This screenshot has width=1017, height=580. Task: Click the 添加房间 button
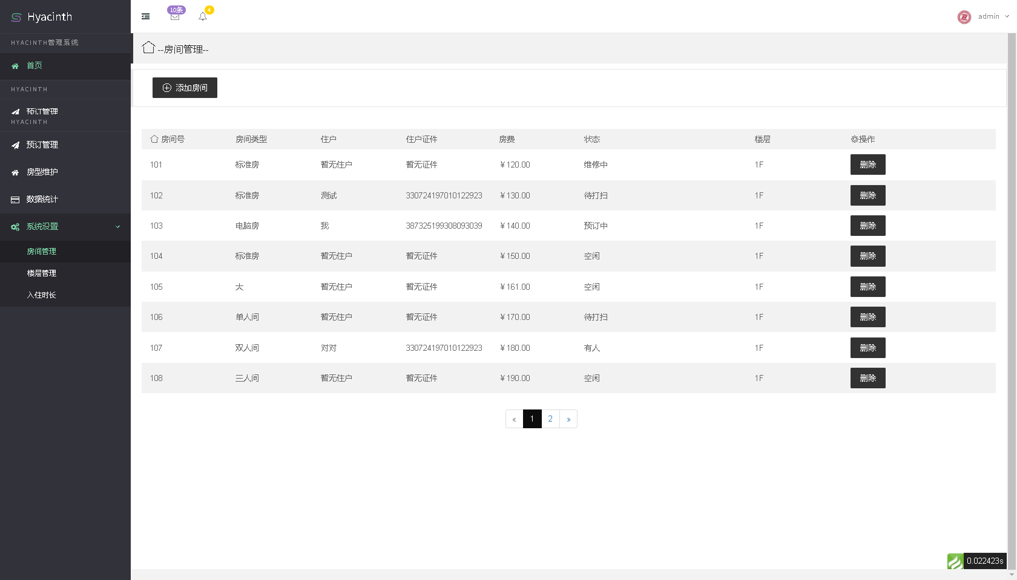click(185, 87)
